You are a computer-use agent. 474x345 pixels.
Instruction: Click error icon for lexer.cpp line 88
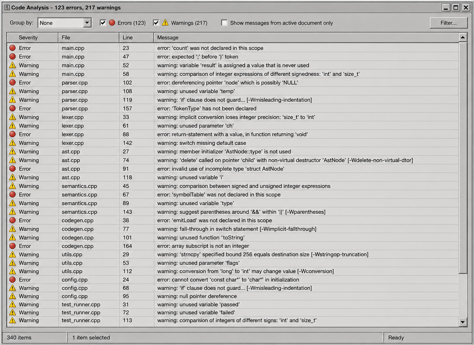[x=13, y=134]
